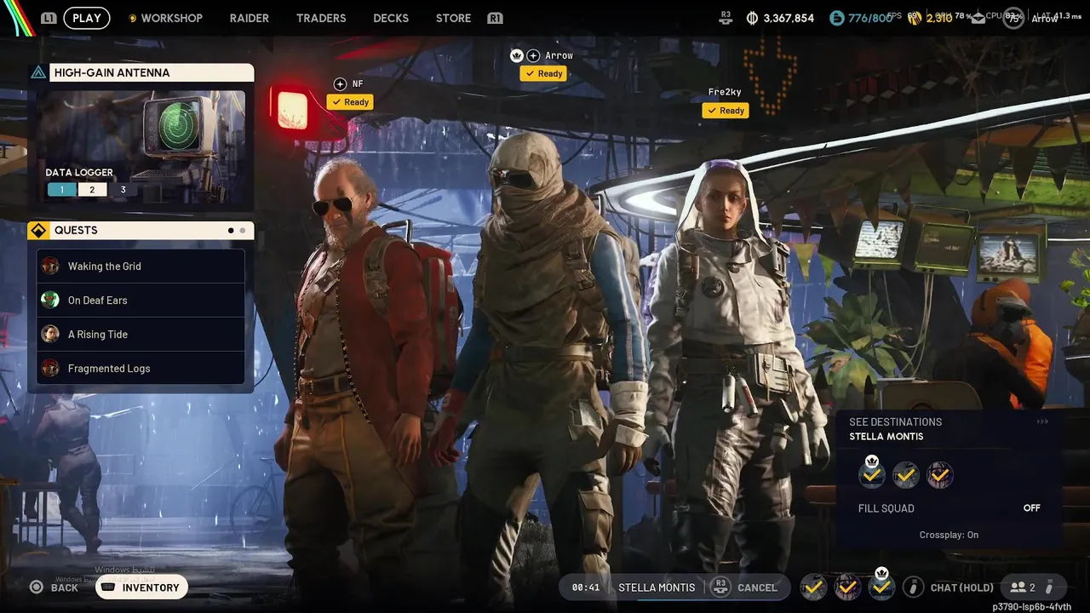Click second squad avatar in bottom bar
1090x613 pixels.
847,587
